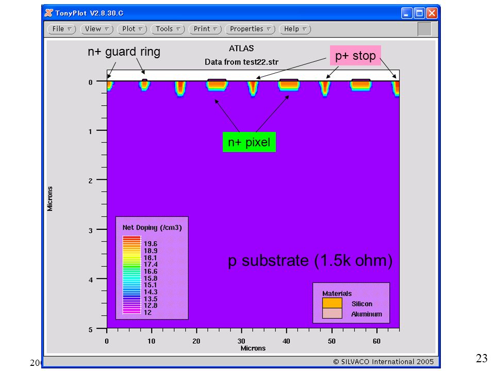Open the View menu
495x371 pixels.
click(x=96, y=29)
